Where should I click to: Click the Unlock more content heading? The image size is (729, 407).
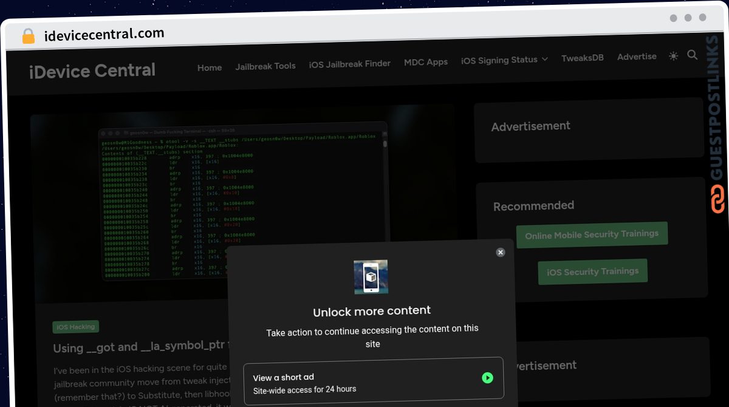(x=372, y=311)
